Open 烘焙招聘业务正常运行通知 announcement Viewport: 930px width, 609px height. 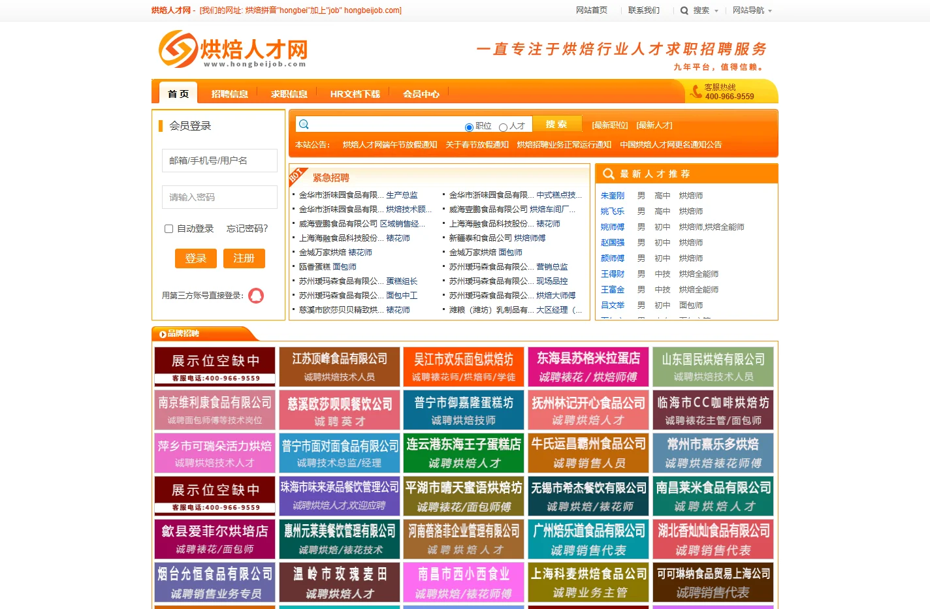[x=564, y=145]
